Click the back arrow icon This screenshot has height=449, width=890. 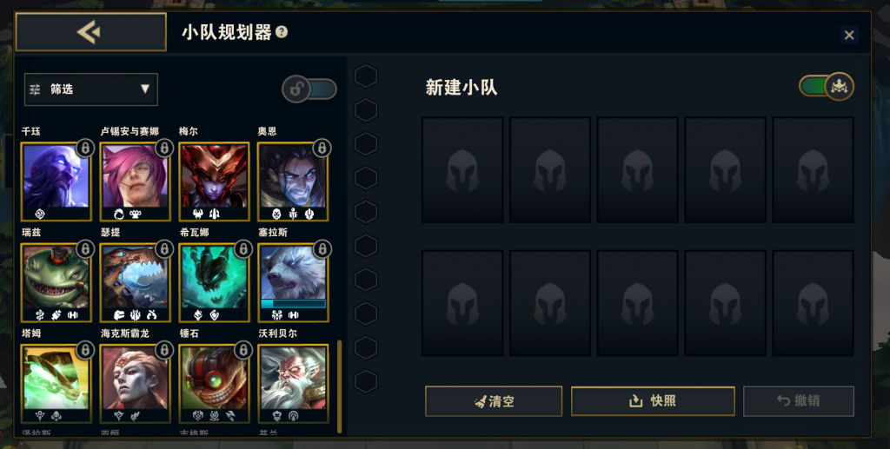coord(90,32)
